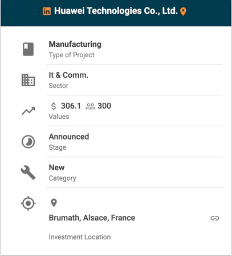Click the dollar sign icon
This screenshot has height=256, width=232.
[54, 106]
